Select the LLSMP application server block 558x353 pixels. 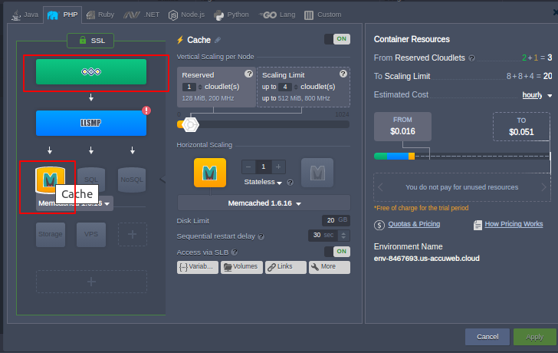point(91,123)
